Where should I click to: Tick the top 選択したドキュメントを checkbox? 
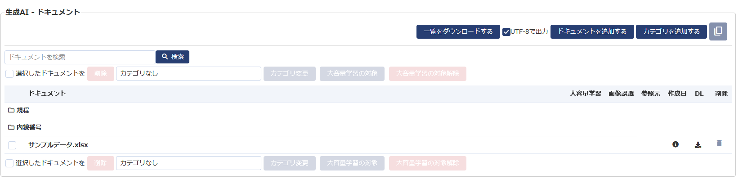coord(9,74)
